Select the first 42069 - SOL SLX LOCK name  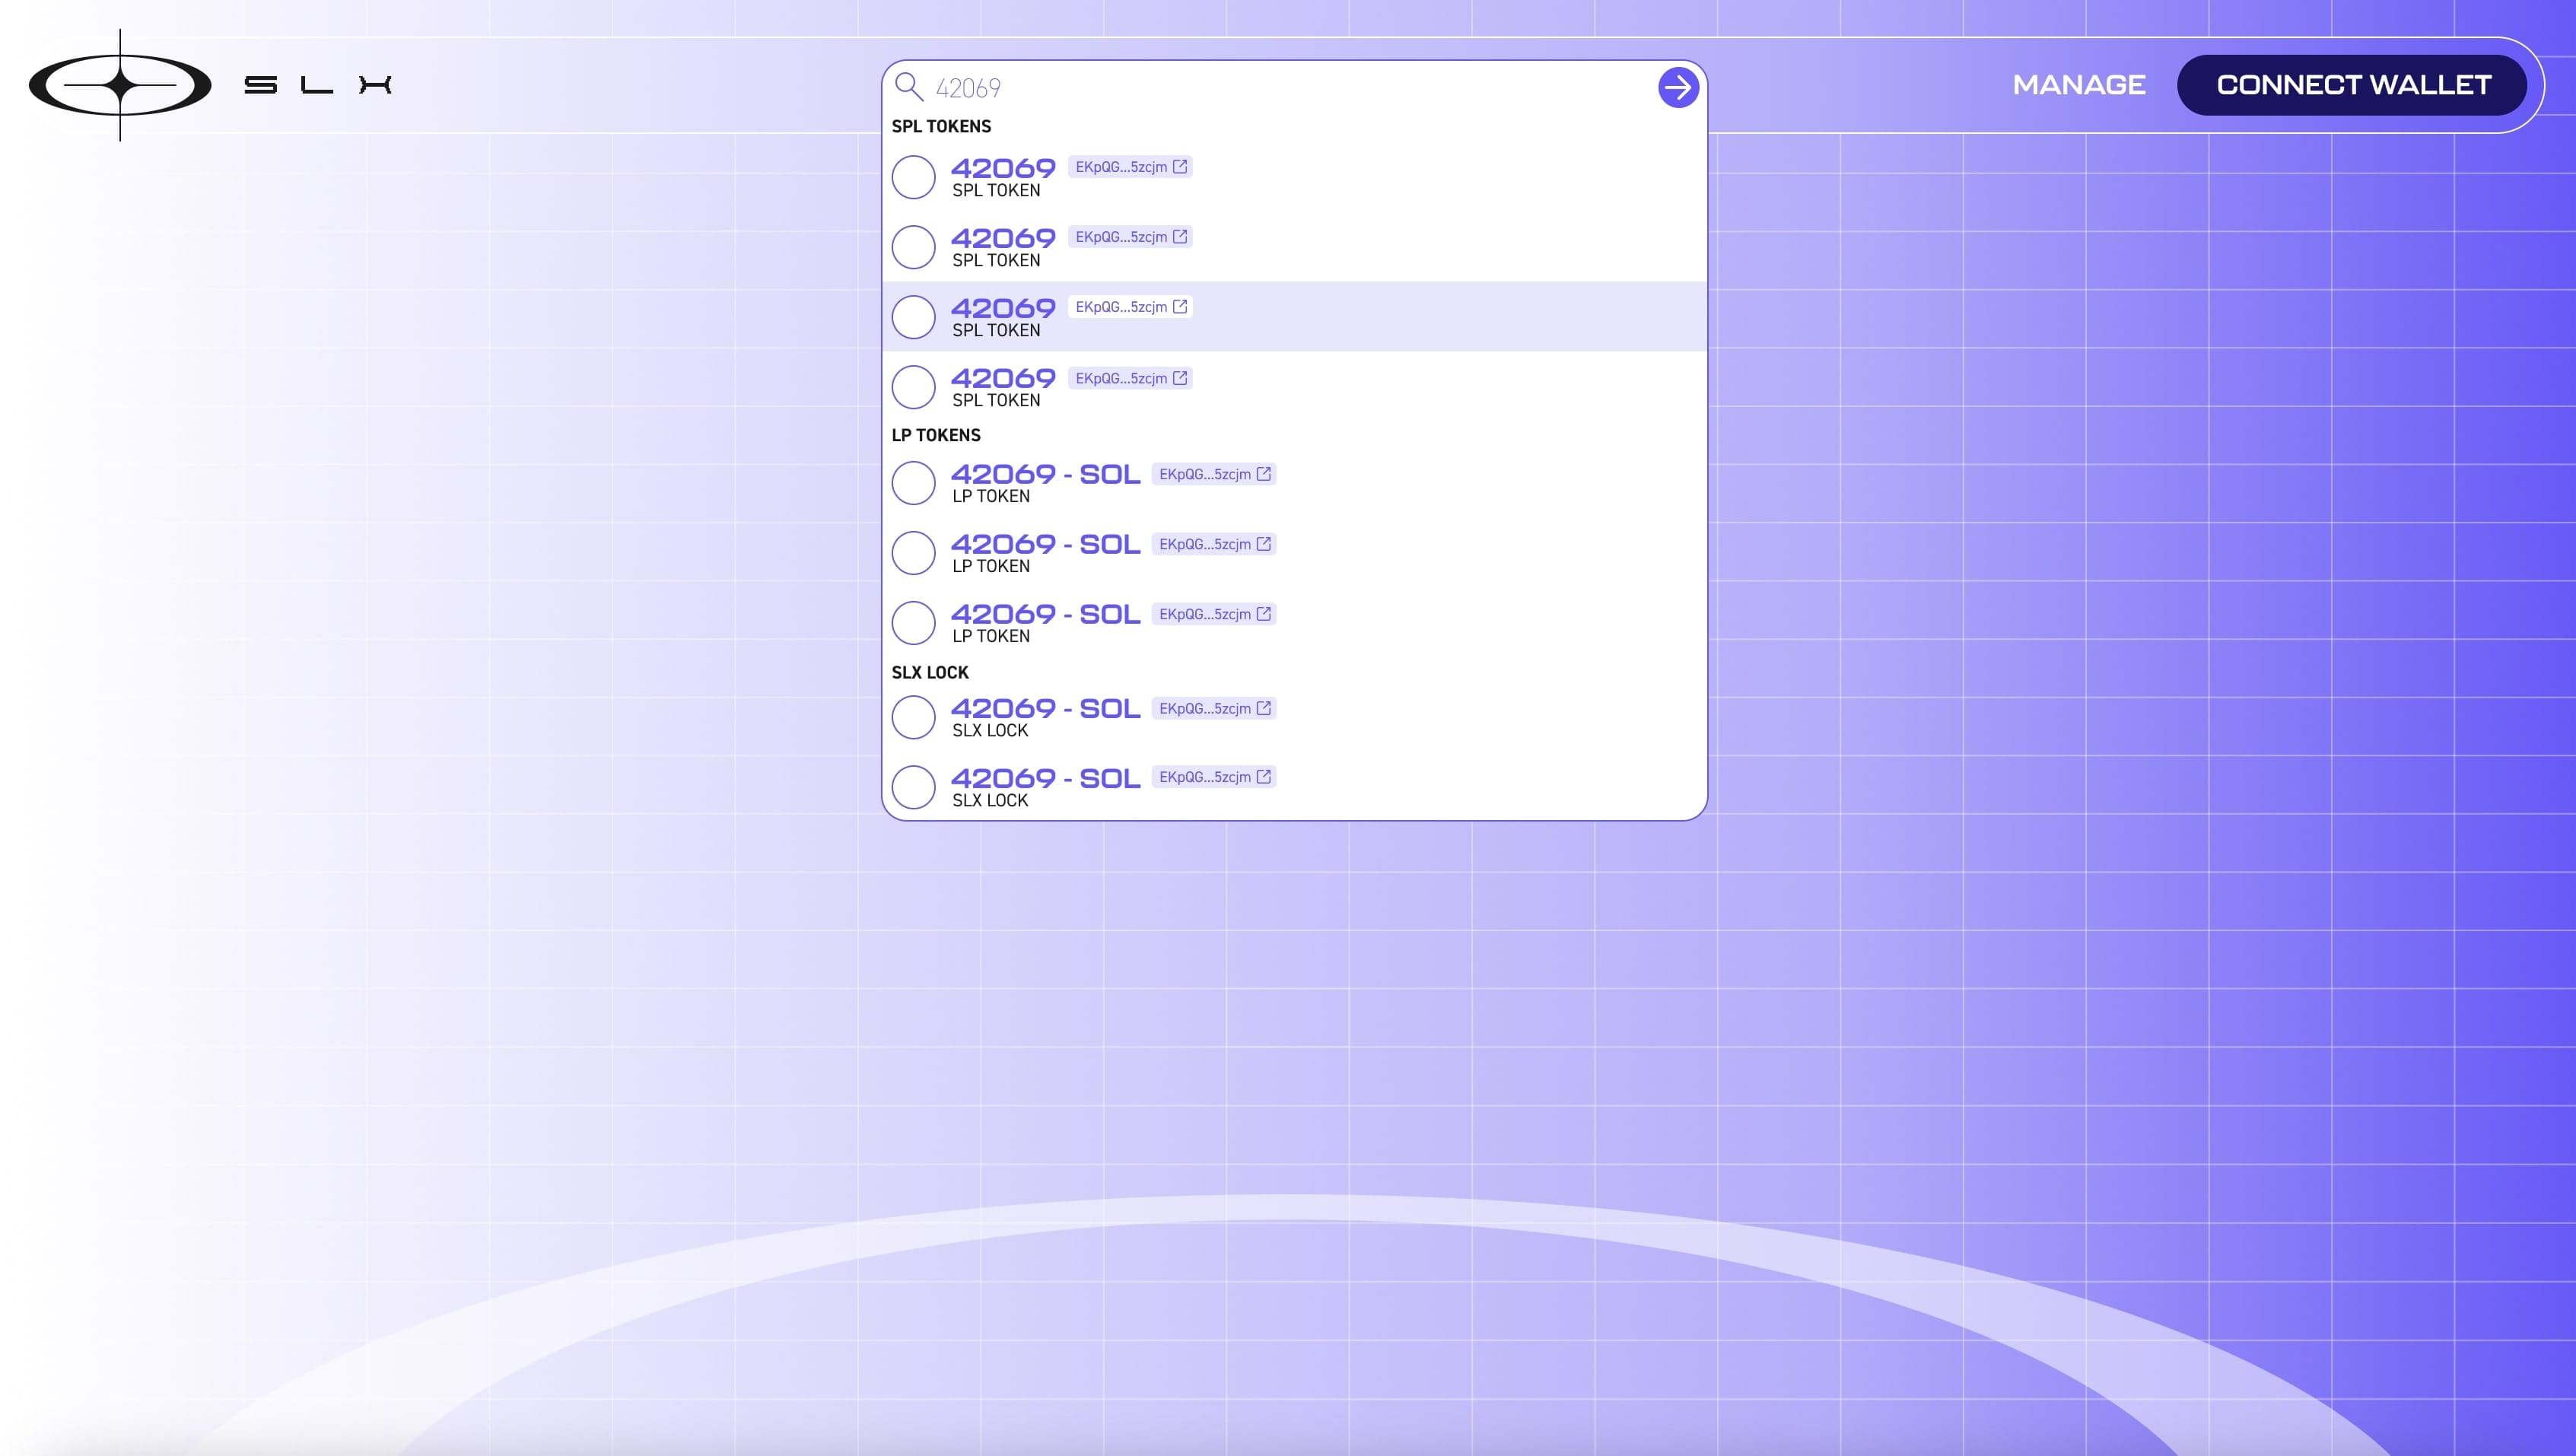pyautogui.click(x=1045, y=708)
